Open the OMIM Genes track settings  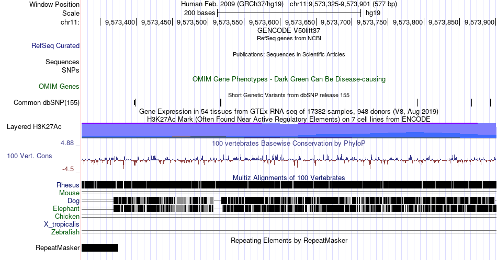pyautogui.click(x=59, y=86)
